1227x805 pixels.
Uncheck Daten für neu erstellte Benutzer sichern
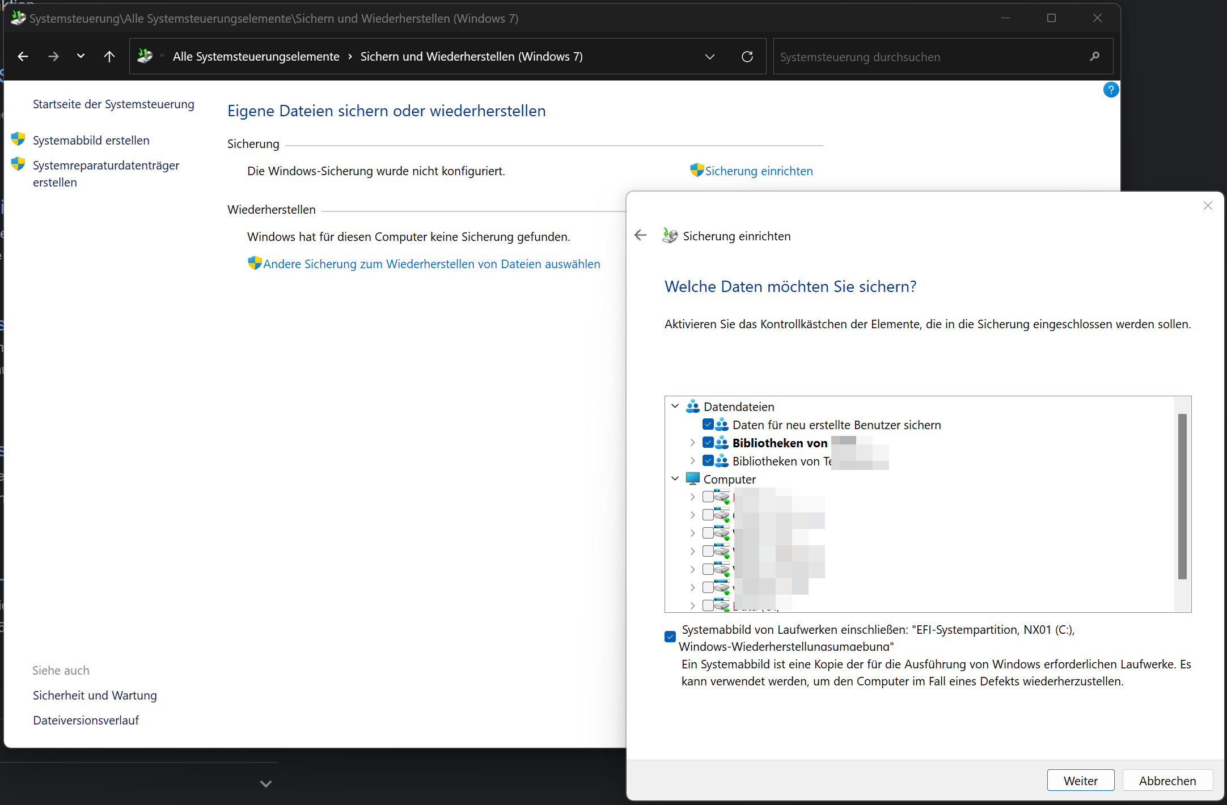pos(708,424)
